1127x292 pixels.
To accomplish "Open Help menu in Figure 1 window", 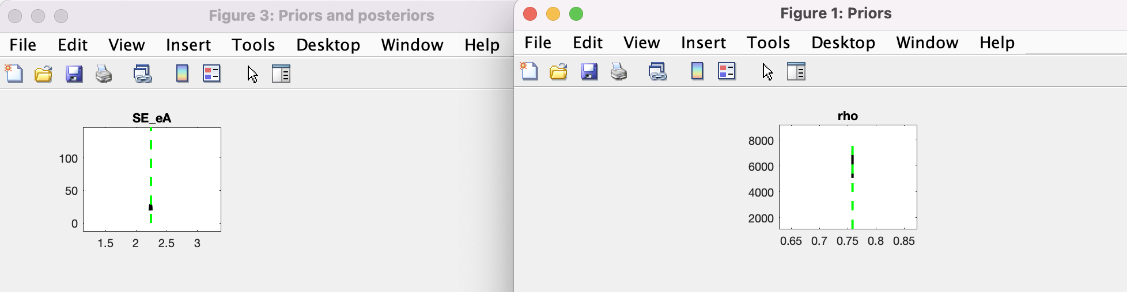I will 997,43.
